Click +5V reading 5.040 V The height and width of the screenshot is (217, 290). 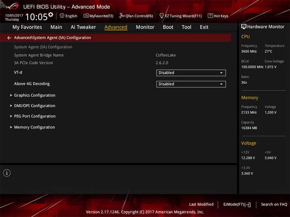point(271,158)
